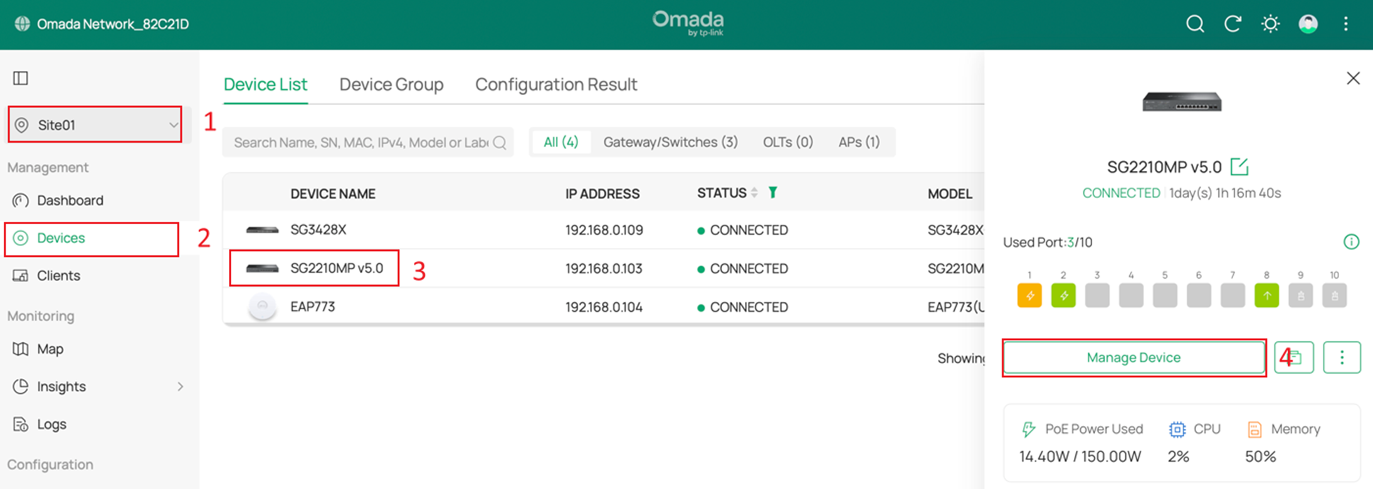Sort by the STATUS column arrows
The image size is (1373, 489).
[754, 193]
